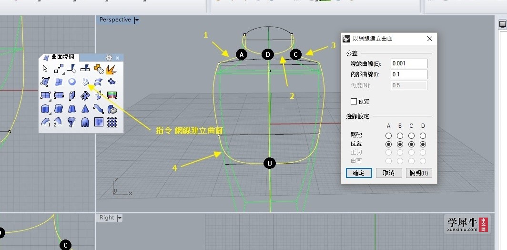Image resolution: width=507 pixels, height=250 pixels.
Task: Click the 邊緣設定 section label
Action: [357, 116]
